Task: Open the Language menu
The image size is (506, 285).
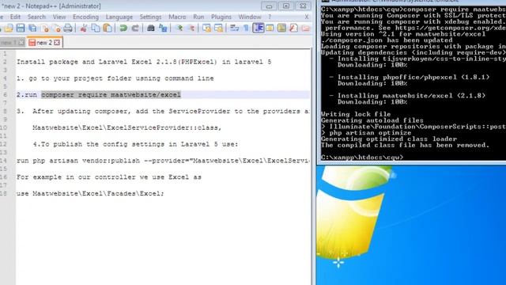Action: [119, 17]
